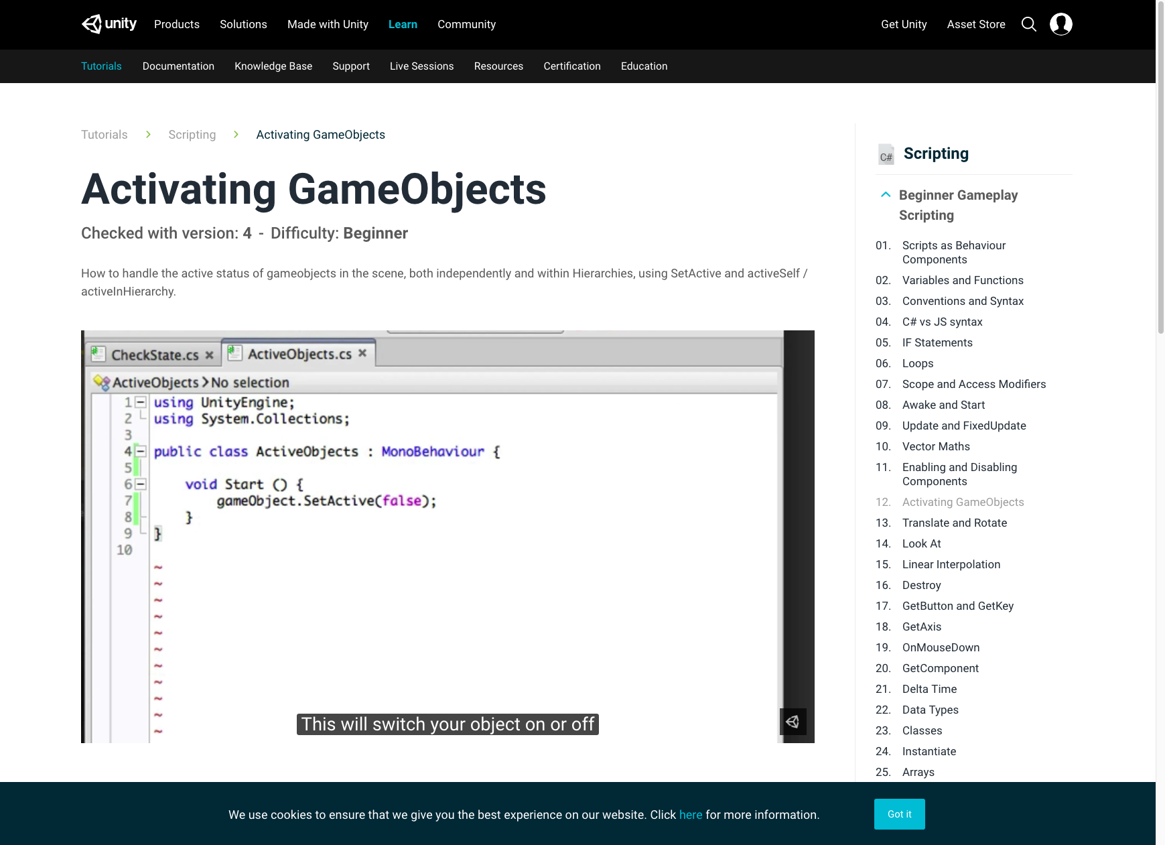Open lesson Awake and Start
The width and height of the screenshot is (1165, 845).
point(943,405)
